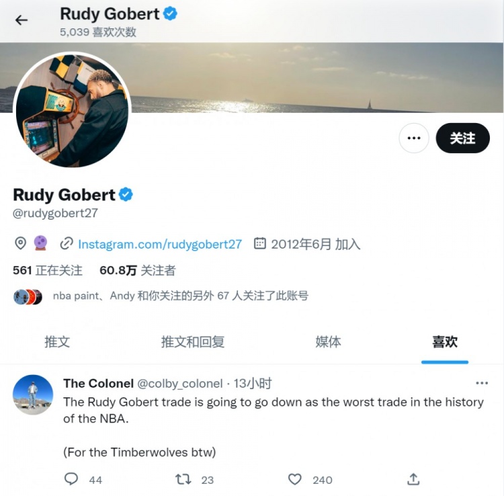Switch to the 媒体 tab
Image resolution: width=504 pixels, height=496 pixels.
(x=328, y=341)
